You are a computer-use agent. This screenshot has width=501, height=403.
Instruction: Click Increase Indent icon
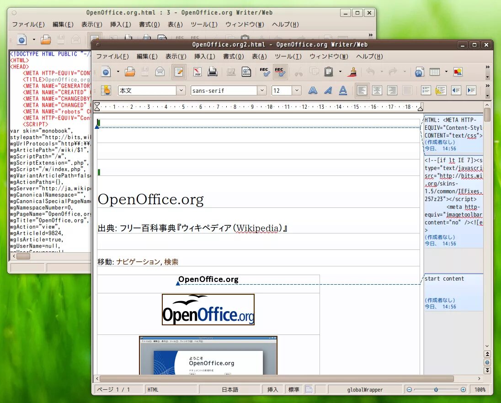click(471, 90)
